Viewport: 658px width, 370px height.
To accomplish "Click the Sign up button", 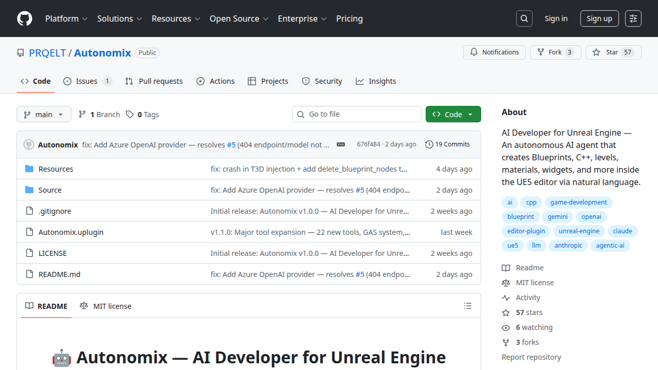I will point(599,18).
